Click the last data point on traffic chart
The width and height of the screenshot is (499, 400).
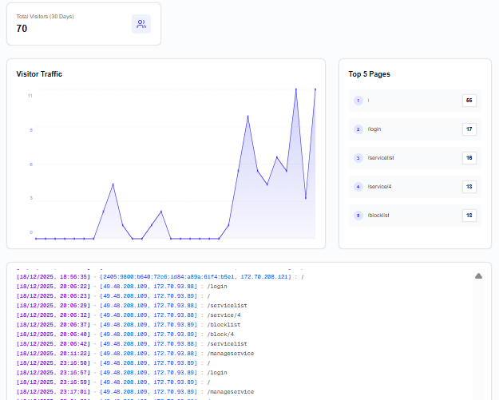point(315,89)
